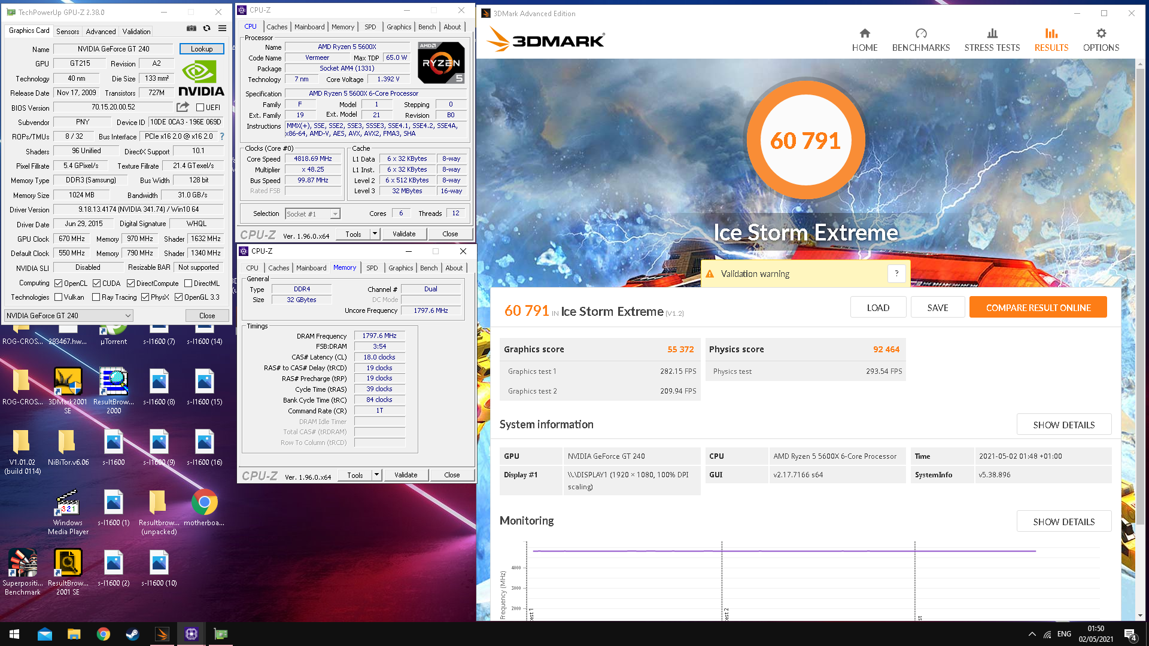Click the SAVE button in 3DMark

point(938,307)
